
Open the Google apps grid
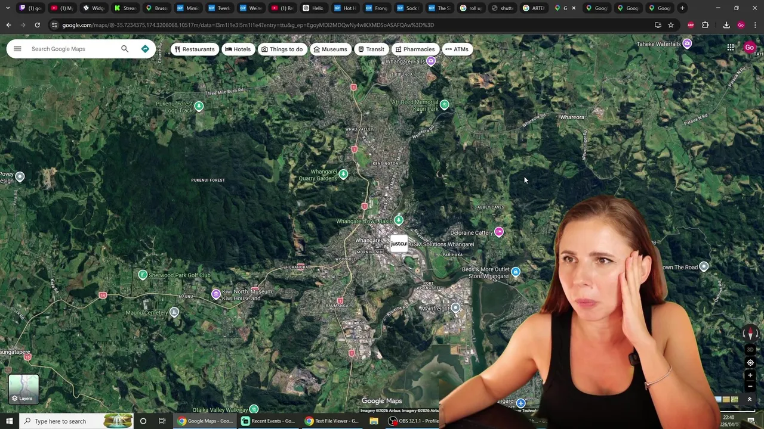pos(731,48)
